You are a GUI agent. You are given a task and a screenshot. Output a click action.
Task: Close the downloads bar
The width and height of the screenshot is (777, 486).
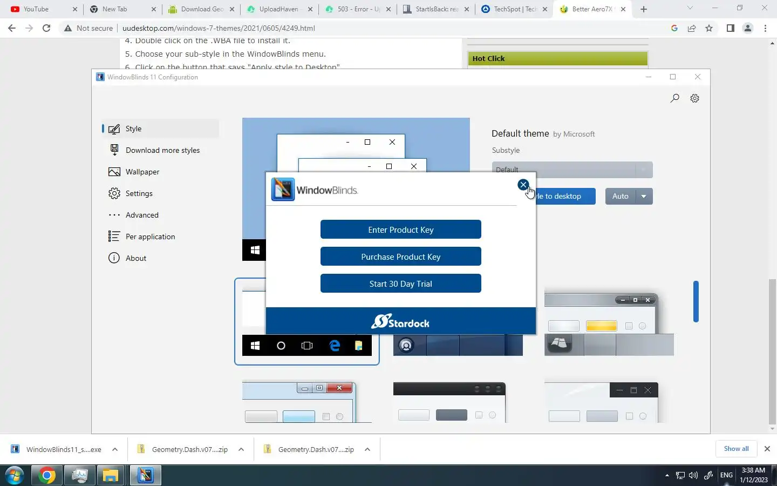767,449
